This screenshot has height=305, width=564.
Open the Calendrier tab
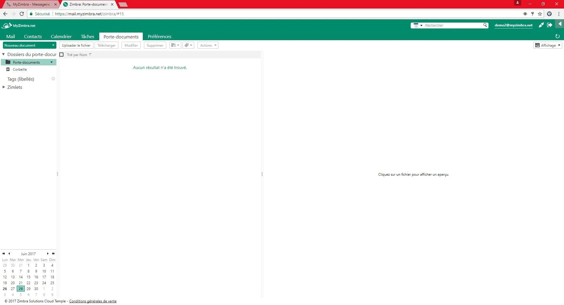coord(61,36)
